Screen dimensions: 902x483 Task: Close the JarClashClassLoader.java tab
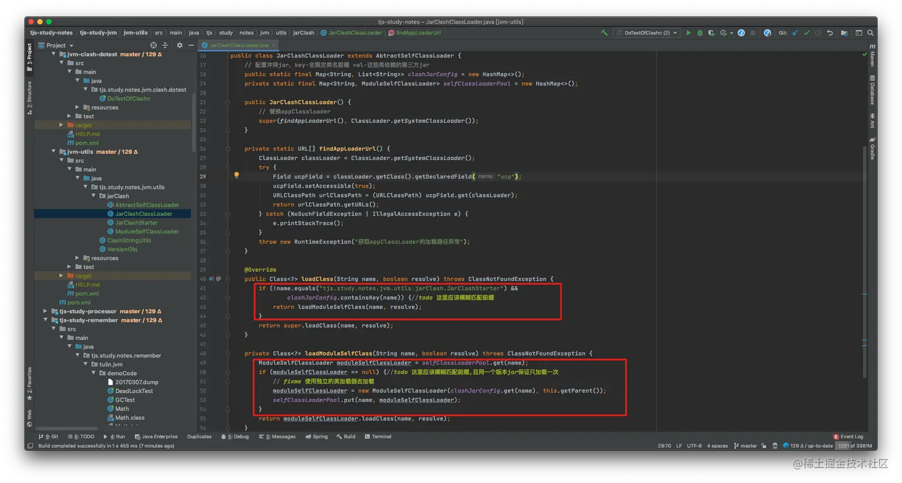[274, 45]
